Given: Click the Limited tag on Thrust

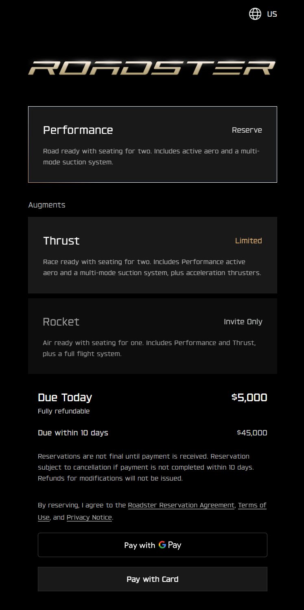Looking at the screenshot, I should (249, 241).
